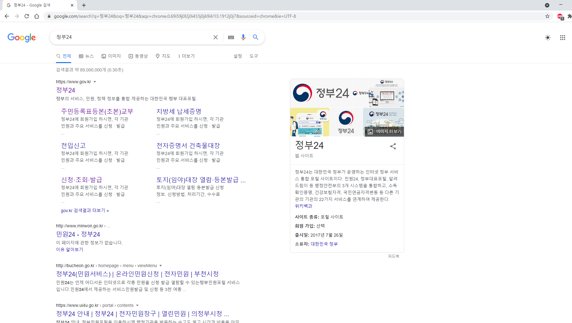Open 전입신고 sitelink
The image size is (572, 323).
click(x=73, y=145)
